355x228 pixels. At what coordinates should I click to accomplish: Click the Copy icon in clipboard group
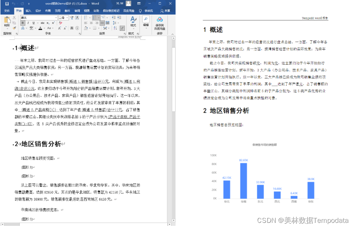[14, 23]
